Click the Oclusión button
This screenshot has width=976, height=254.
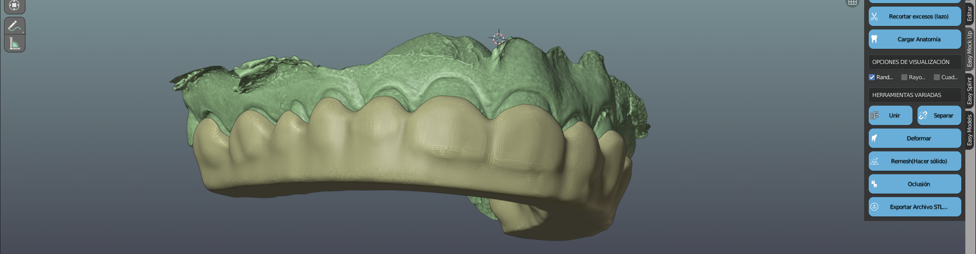coord(914,184)
